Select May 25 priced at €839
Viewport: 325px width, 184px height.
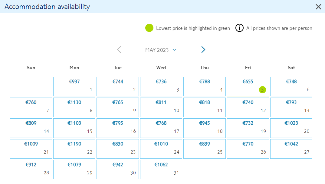click(x=204, y=149)
